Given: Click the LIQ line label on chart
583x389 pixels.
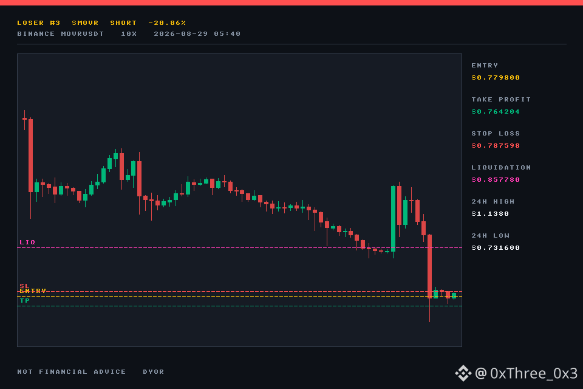Looking at the screenshot, I should pyautogui.click(x=27, y=243).
